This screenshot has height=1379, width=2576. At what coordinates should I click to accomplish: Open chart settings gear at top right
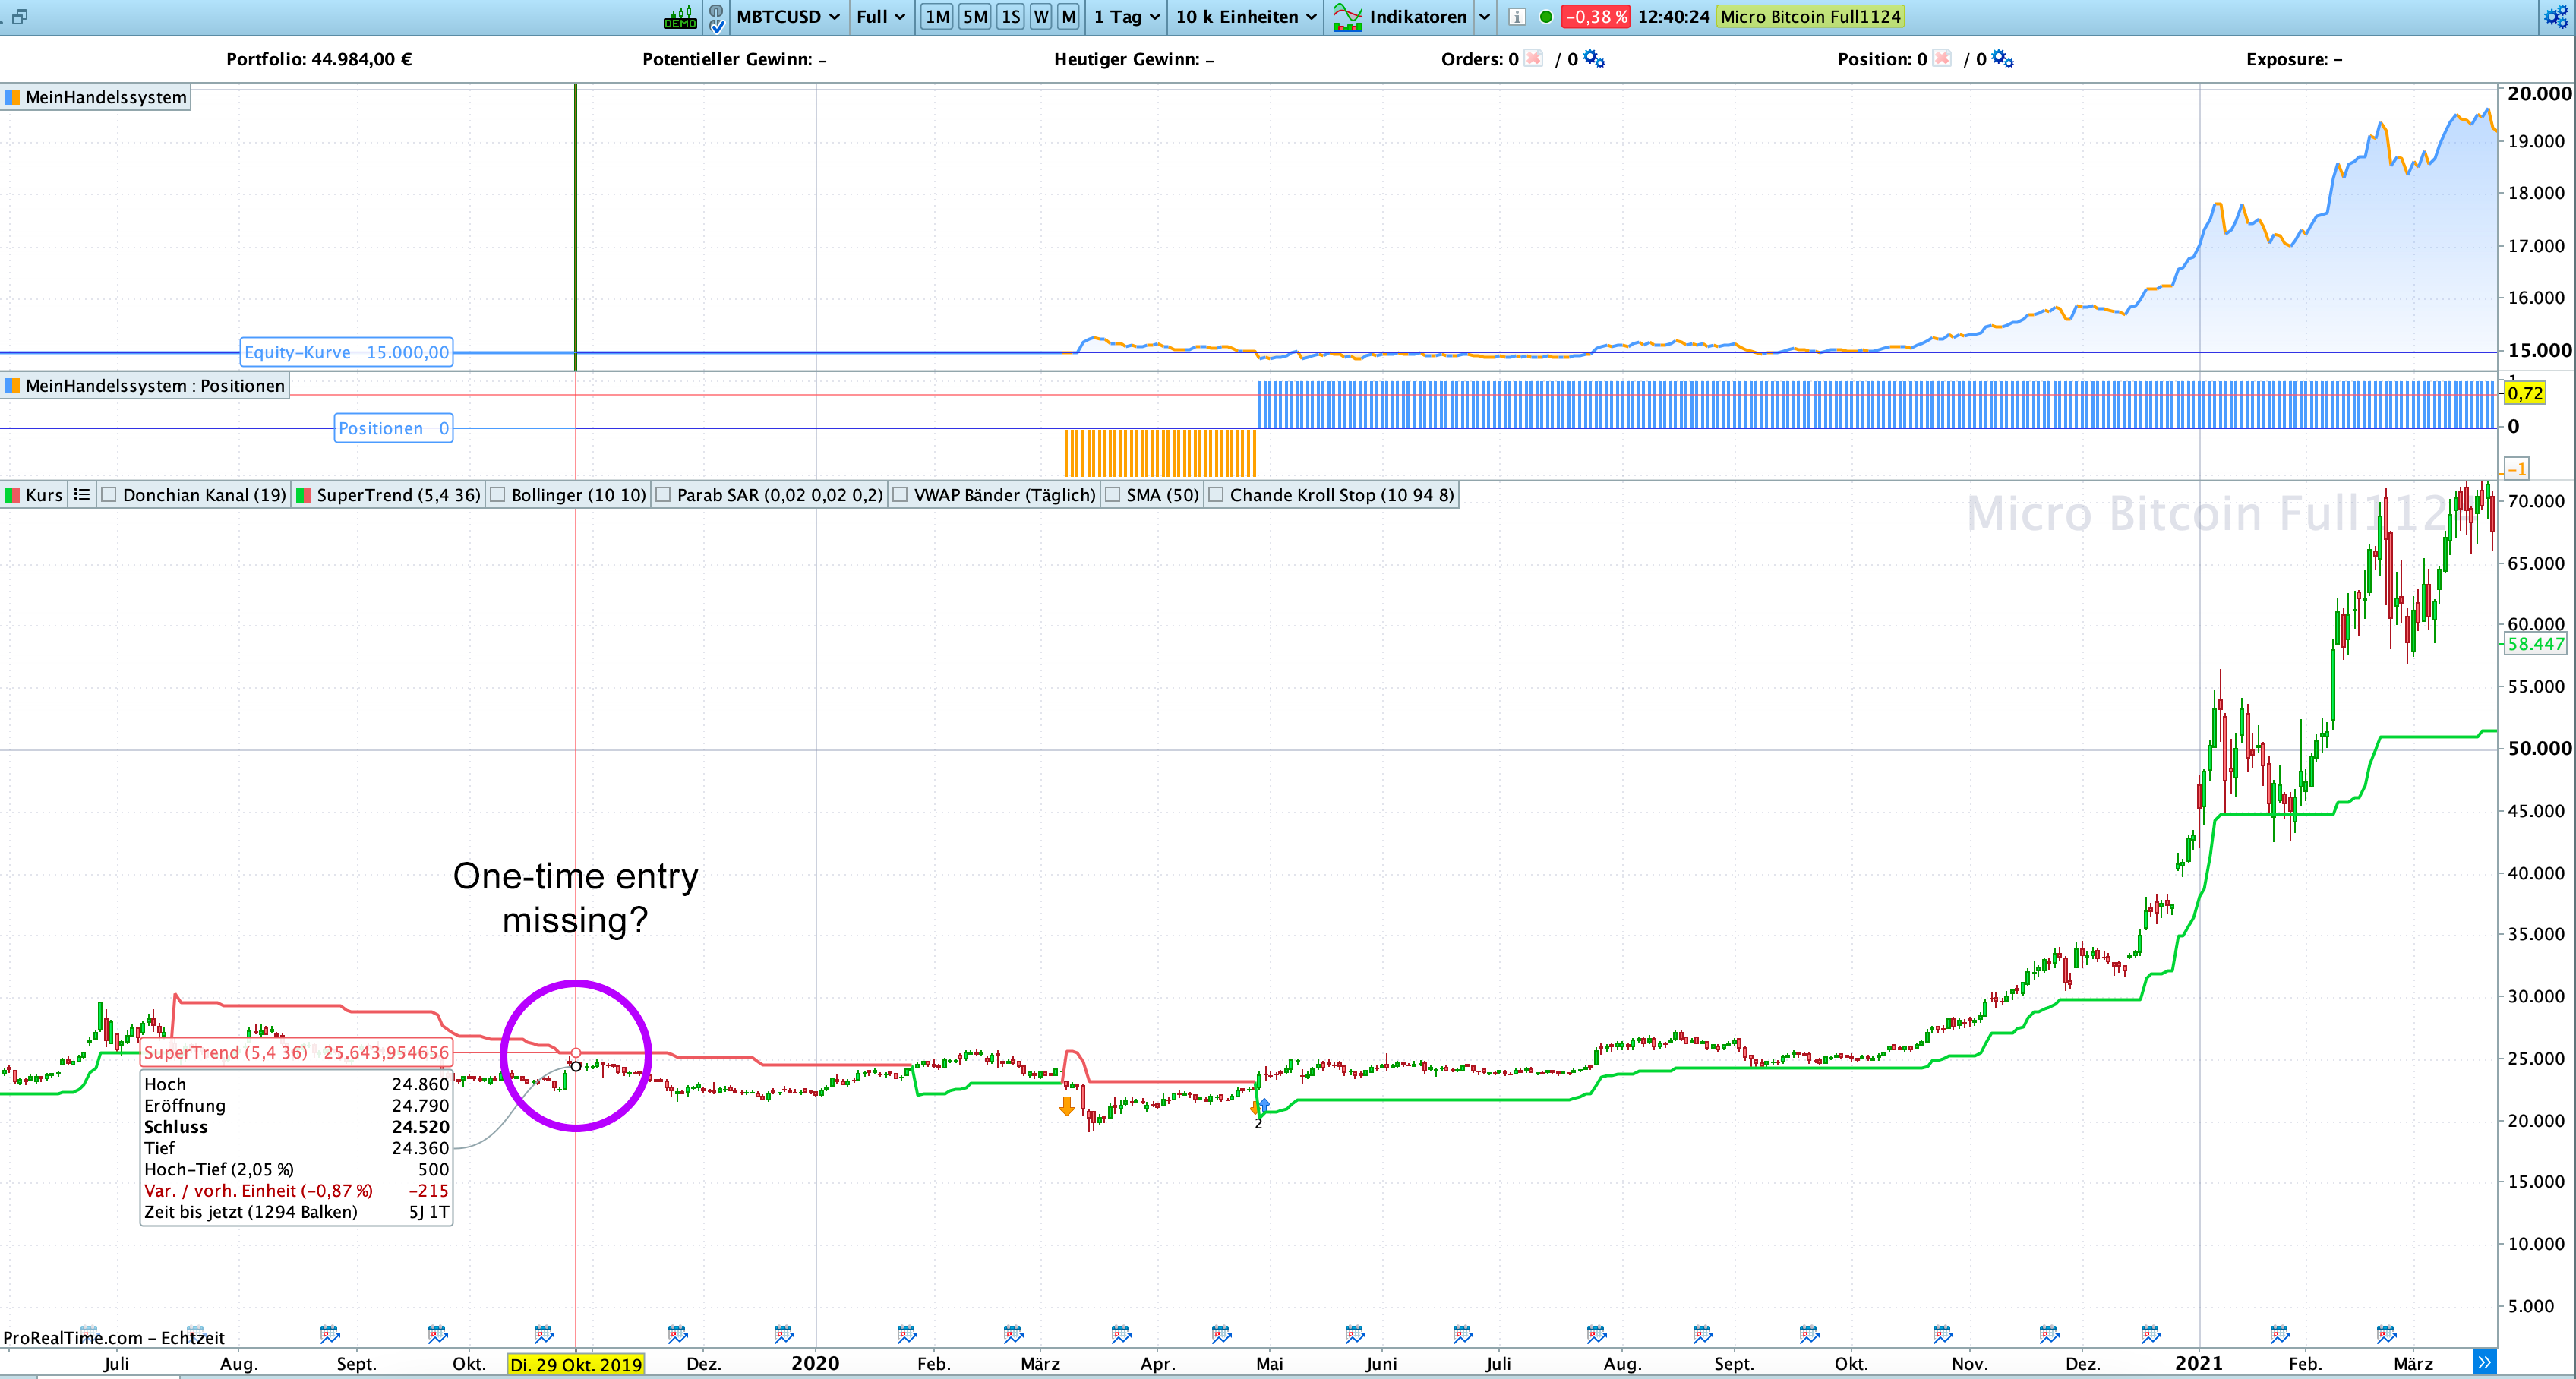(2556, 17)
